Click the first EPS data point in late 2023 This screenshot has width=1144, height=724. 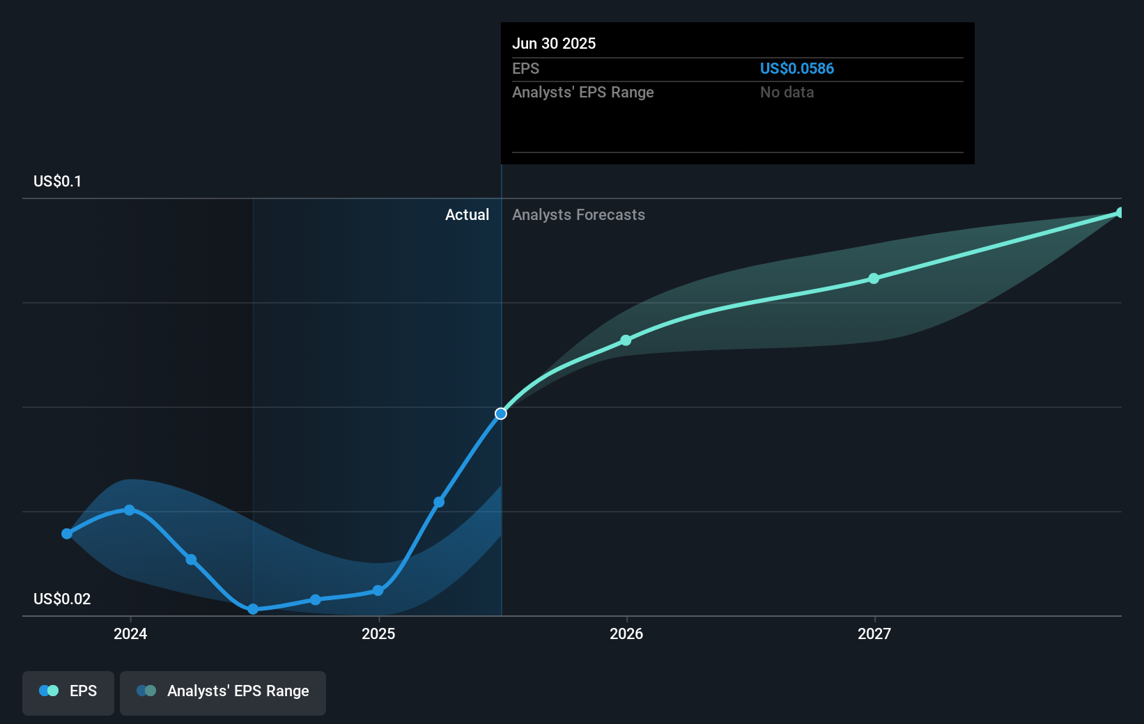(67, 534)
